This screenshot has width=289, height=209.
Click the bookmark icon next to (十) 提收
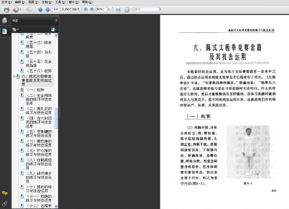pos(22,187)
